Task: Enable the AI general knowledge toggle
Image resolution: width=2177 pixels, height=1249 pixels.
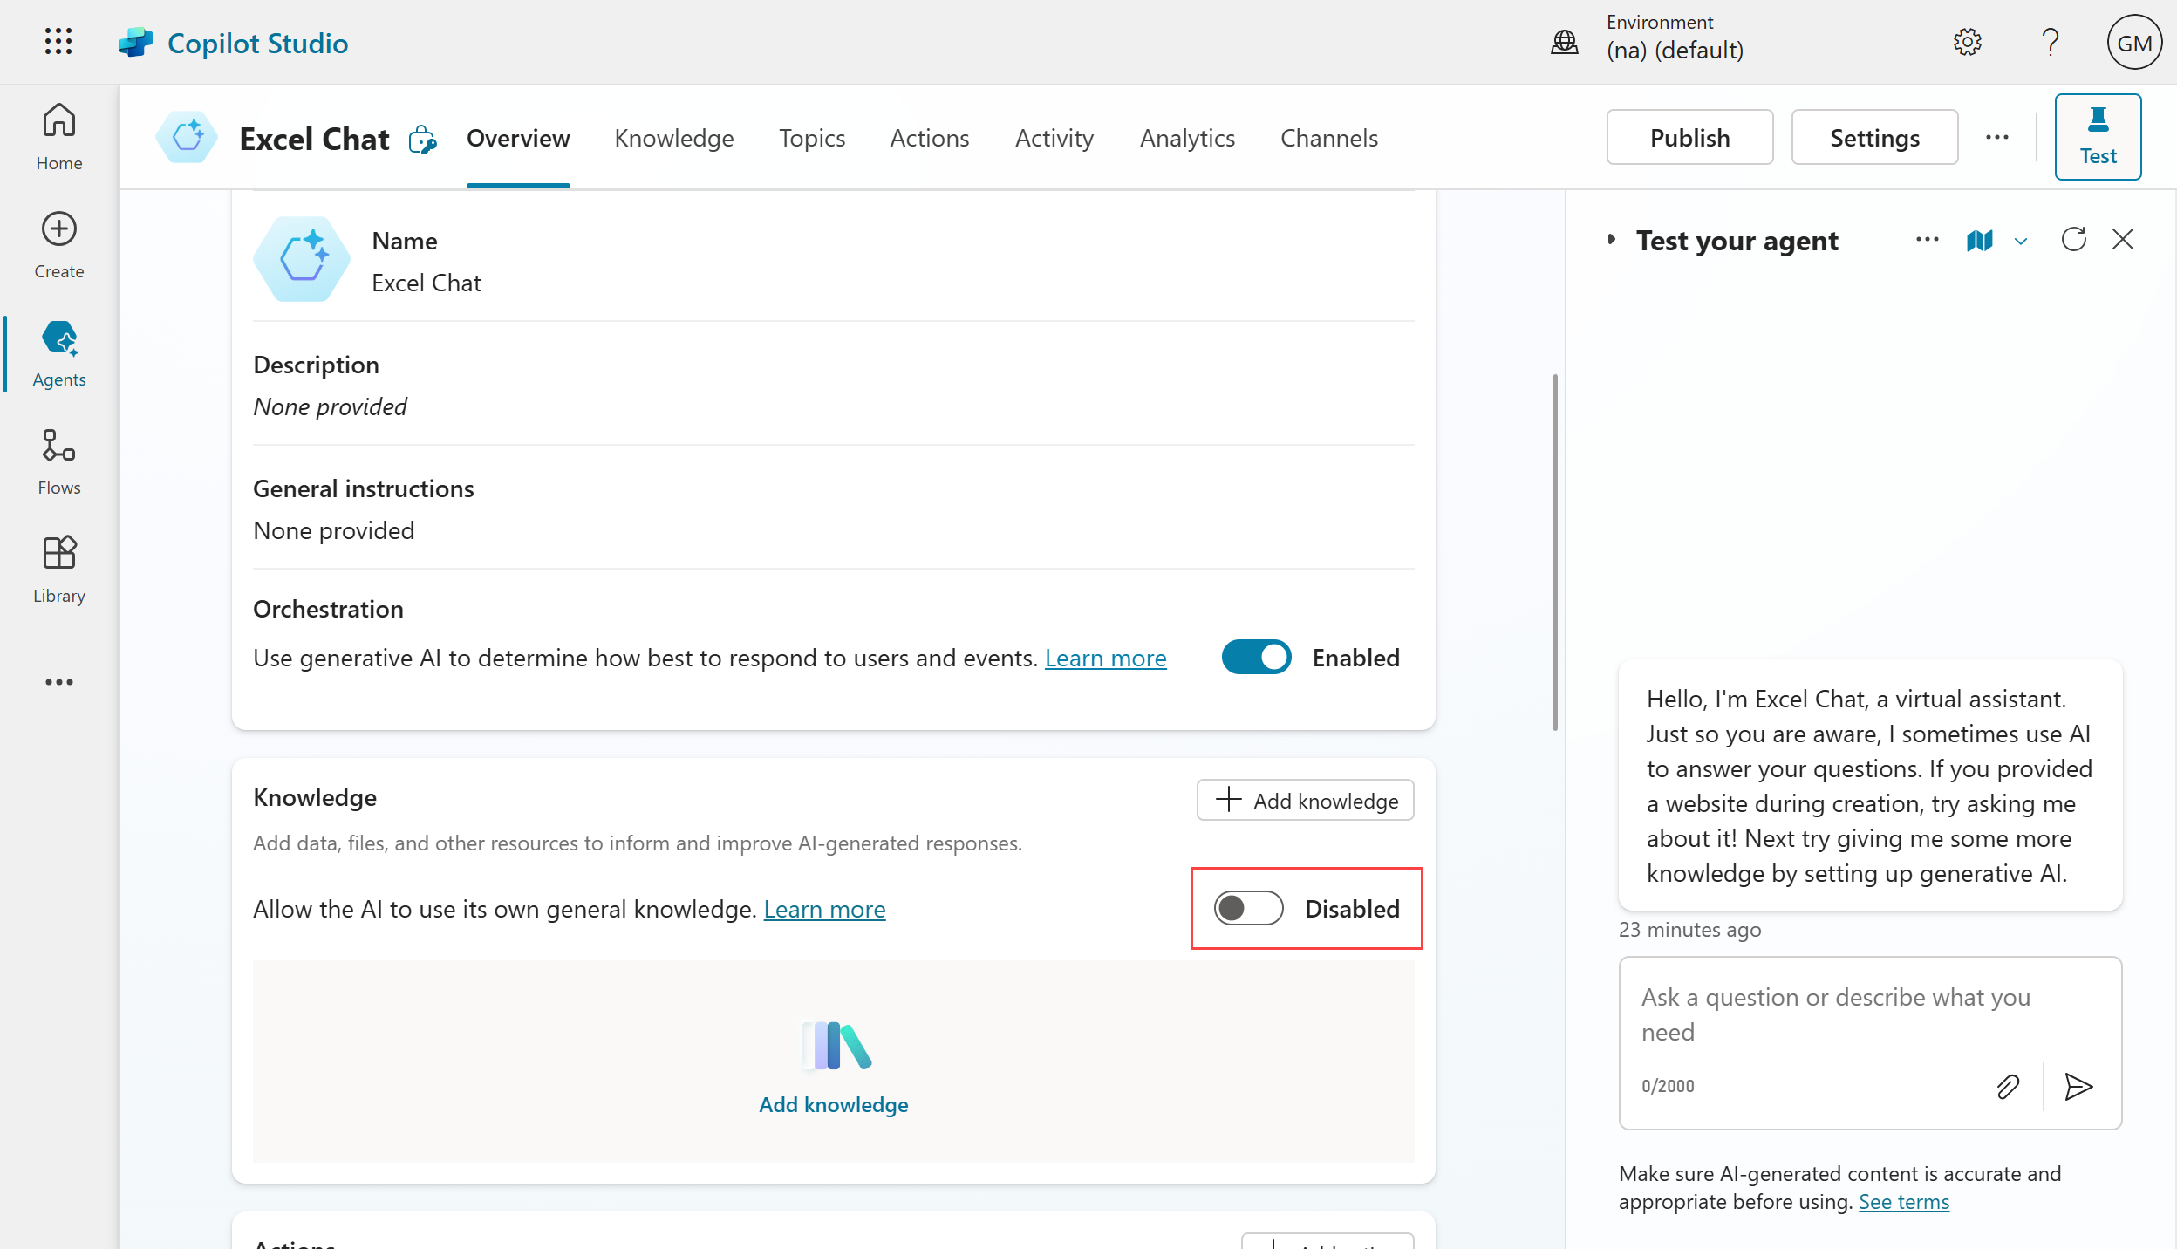Action: (x=1248, y=908)
